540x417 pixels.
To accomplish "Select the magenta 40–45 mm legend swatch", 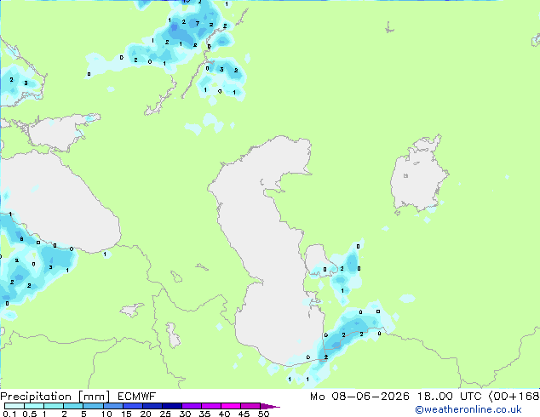I will click(x=231, y=406).
